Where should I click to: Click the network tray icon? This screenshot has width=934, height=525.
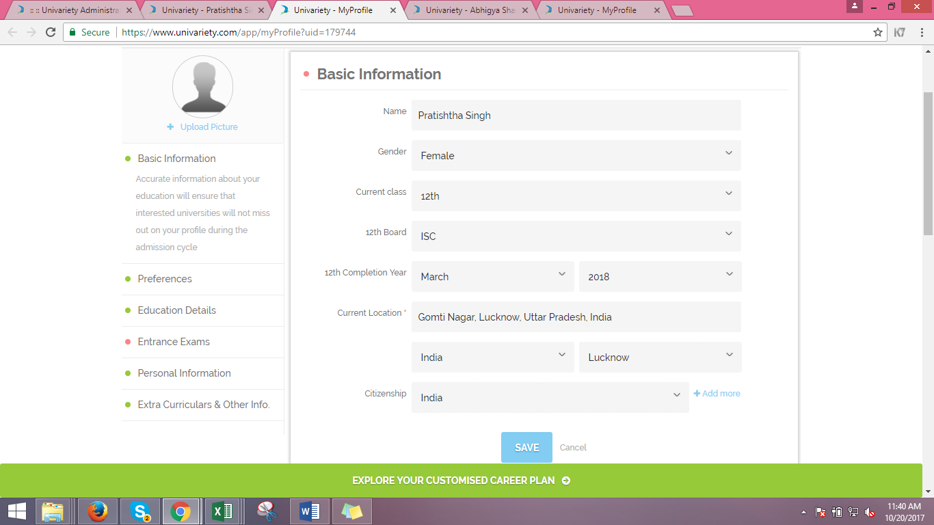[x=853, y=512]
